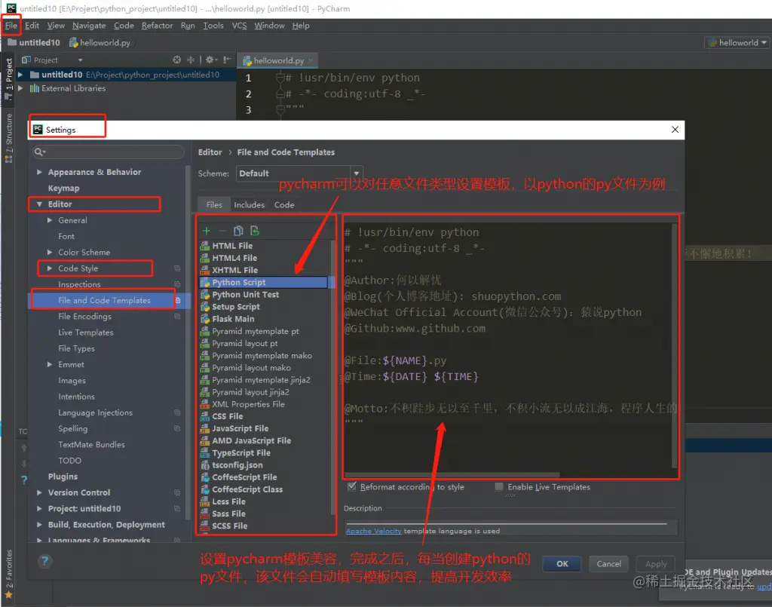Open the Live Templates settings page
The image size is (772, 607).
click(x=86, y=333)
